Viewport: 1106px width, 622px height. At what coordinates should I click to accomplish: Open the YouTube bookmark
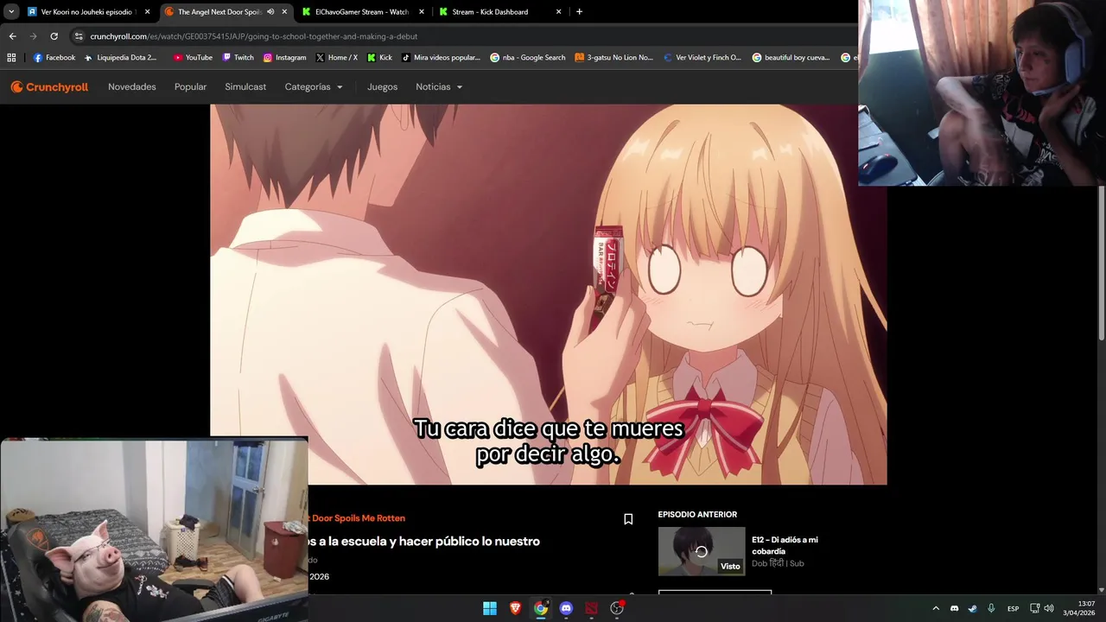coord(193,58)
